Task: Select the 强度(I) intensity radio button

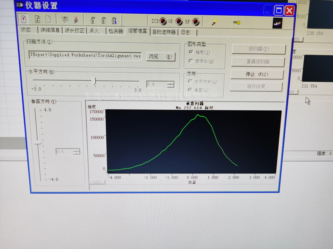Action: [191, 52]
